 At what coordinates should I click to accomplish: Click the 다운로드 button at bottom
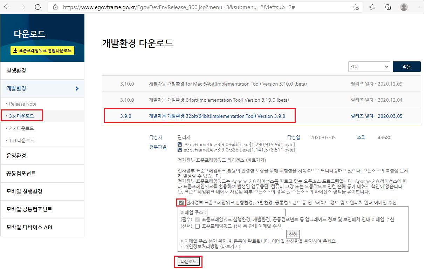coord(188,262)
